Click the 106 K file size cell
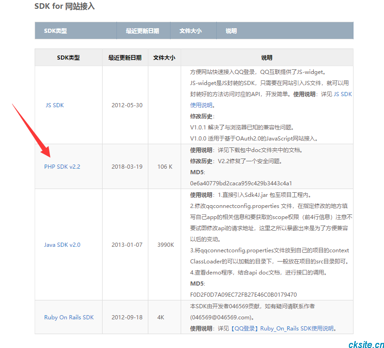This screenshot has width=384, height=348. click(165, 167)
